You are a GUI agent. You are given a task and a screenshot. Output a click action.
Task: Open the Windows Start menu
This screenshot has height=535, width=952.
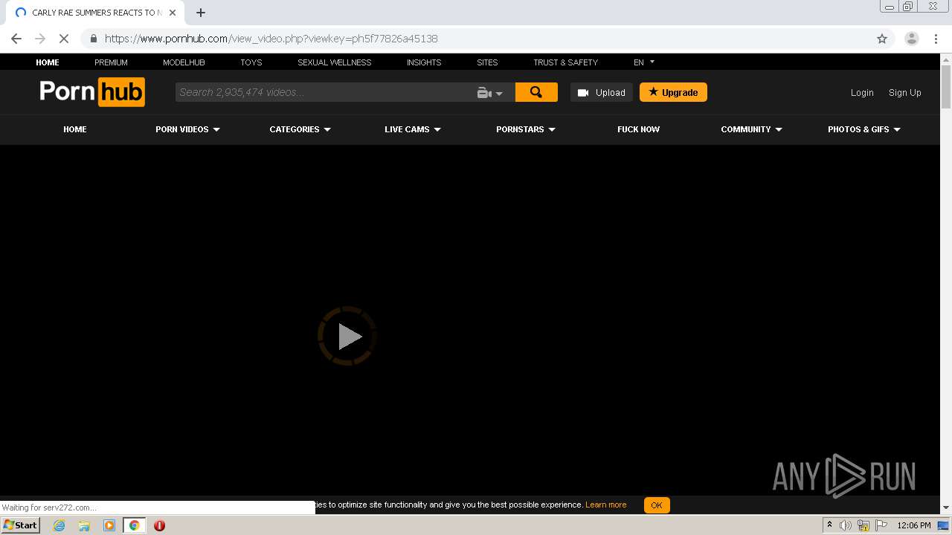(x=21, y=525)
